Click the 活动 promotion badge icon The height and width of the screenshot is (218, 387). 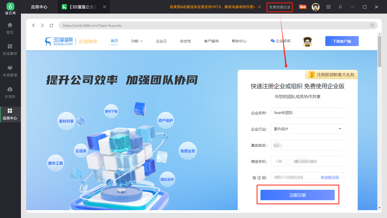(x=303, y=7)
